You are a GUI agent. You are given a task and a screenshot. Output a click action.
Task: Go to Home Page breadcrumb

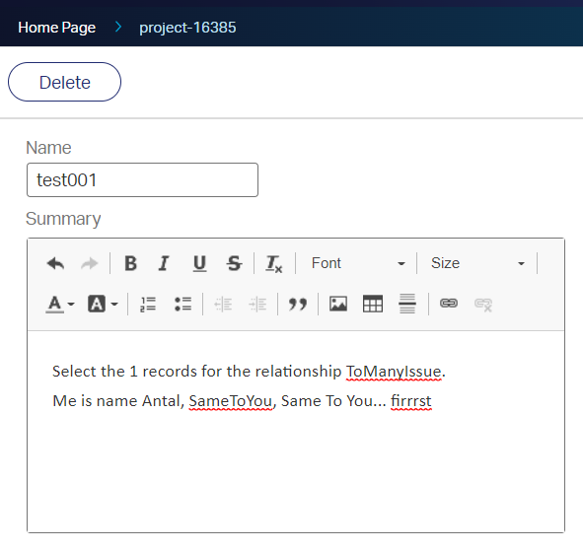57,28
